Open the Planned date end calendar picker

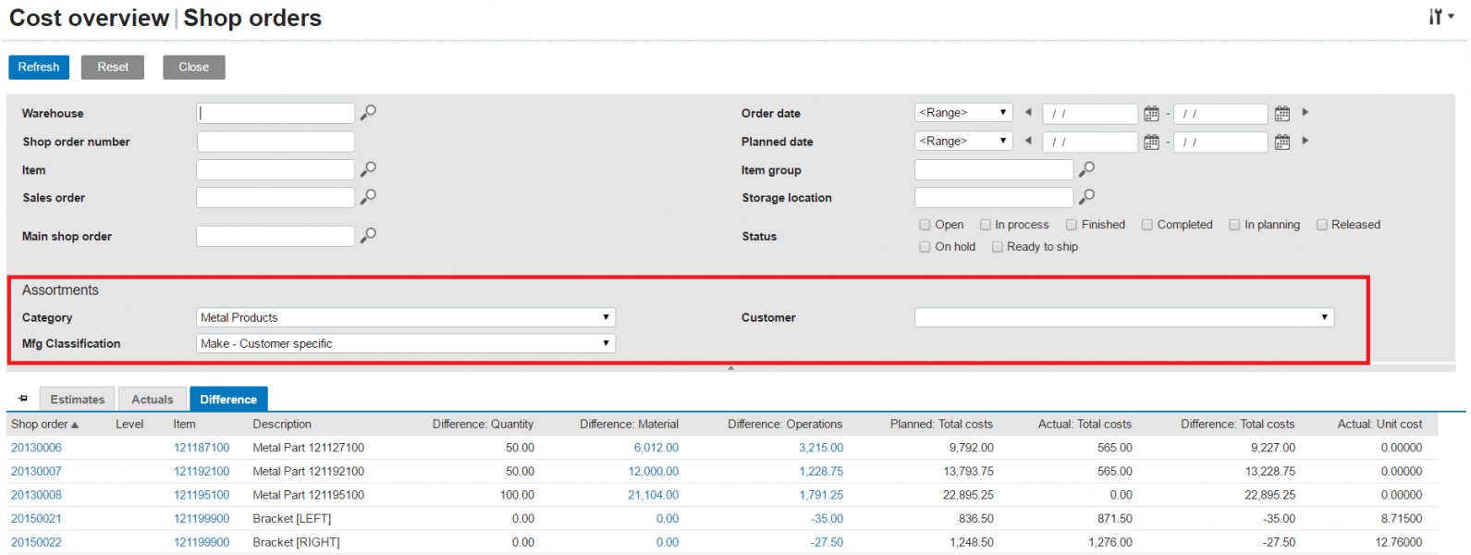(1281, 142)
